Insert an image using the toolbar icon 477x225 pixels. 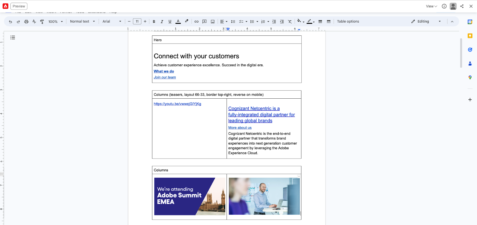[x=213, y=21]
